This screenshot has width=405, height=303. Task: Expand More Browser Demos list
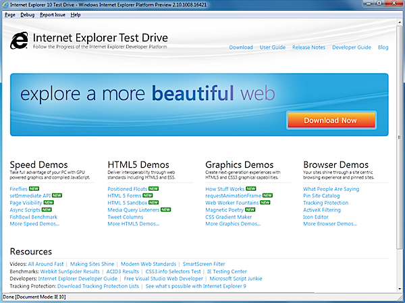pos(330,223)
